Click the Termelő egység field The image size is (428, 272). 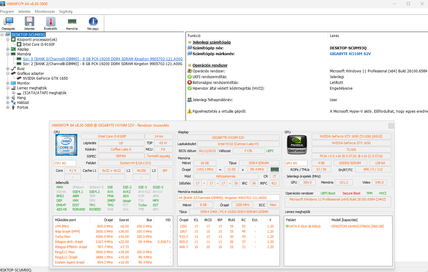(x=158, y=156)
